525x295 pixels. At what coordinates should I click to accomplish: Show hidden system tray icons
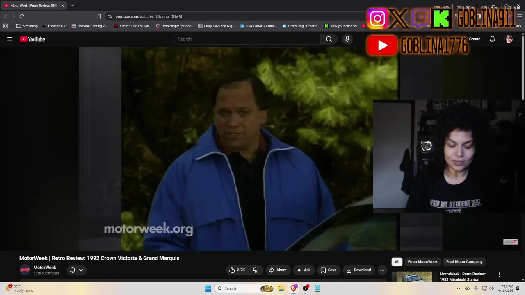[x=459, y=288]
